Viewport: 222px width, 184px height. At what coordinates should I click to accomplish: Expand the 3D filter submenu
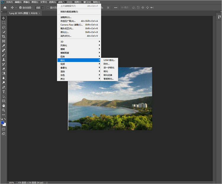79,41
